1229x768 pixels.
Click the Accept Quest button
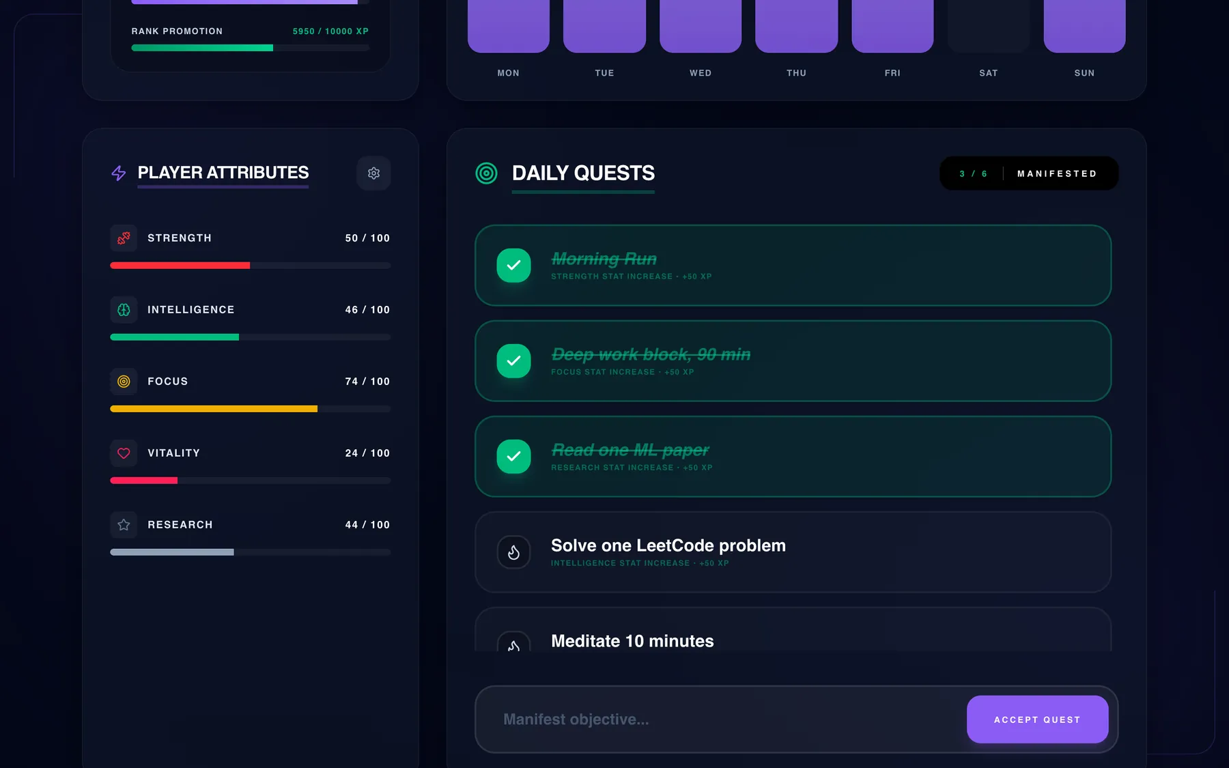point(1037,720)
